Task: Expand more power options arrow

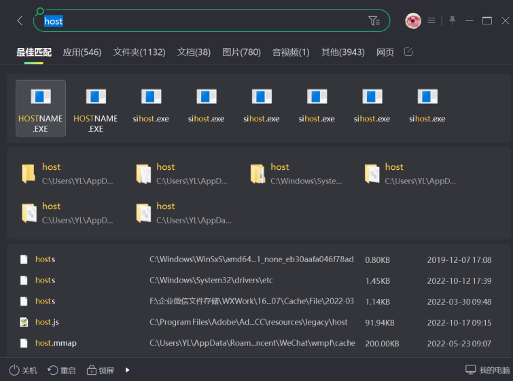Action: [x=127, y=370]
